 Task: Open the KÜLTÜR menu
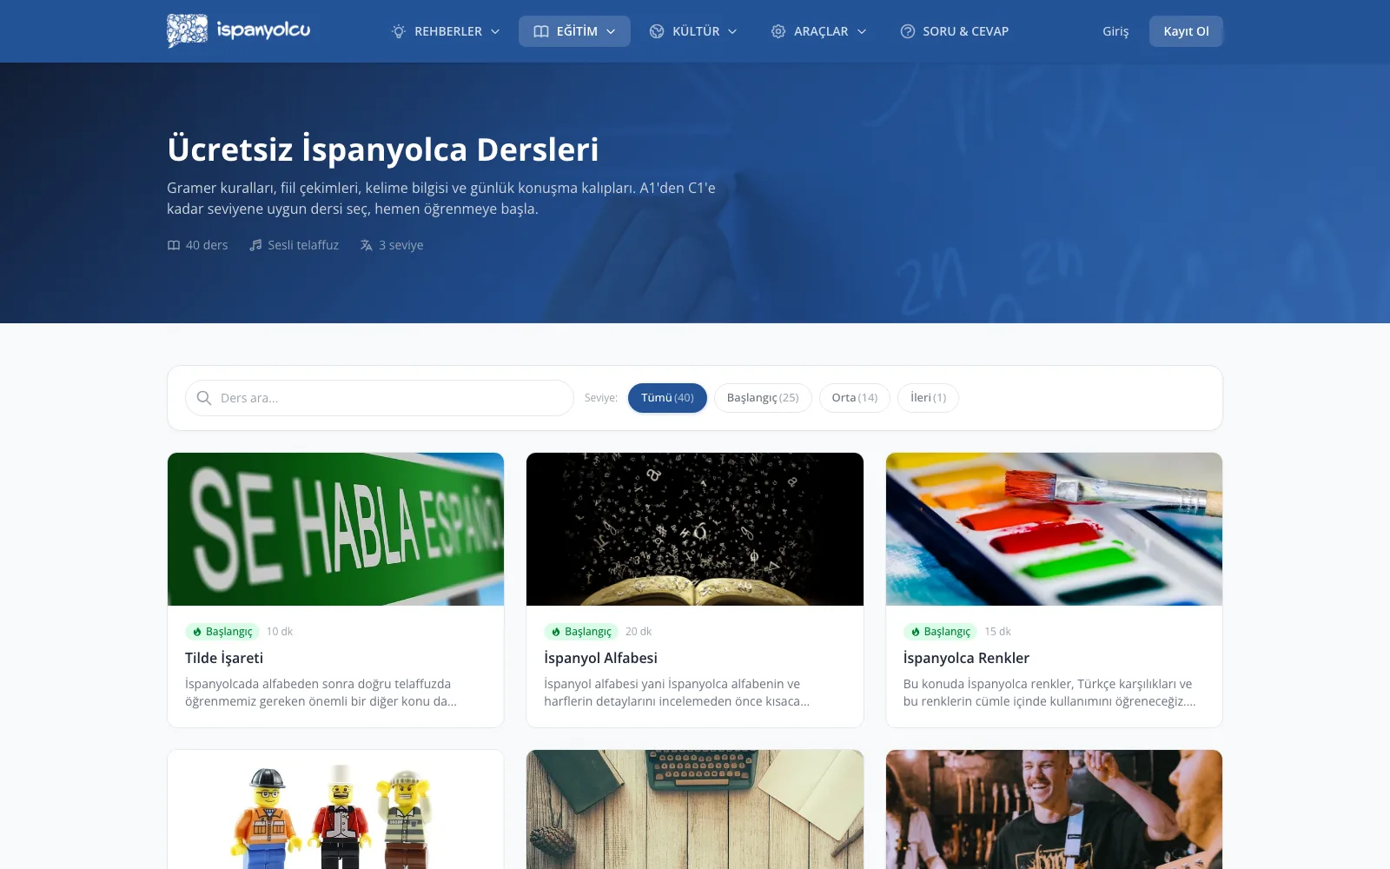point(693,31)
